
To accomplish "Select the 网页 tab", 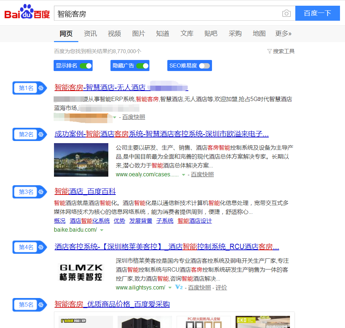I will [66, 34].
